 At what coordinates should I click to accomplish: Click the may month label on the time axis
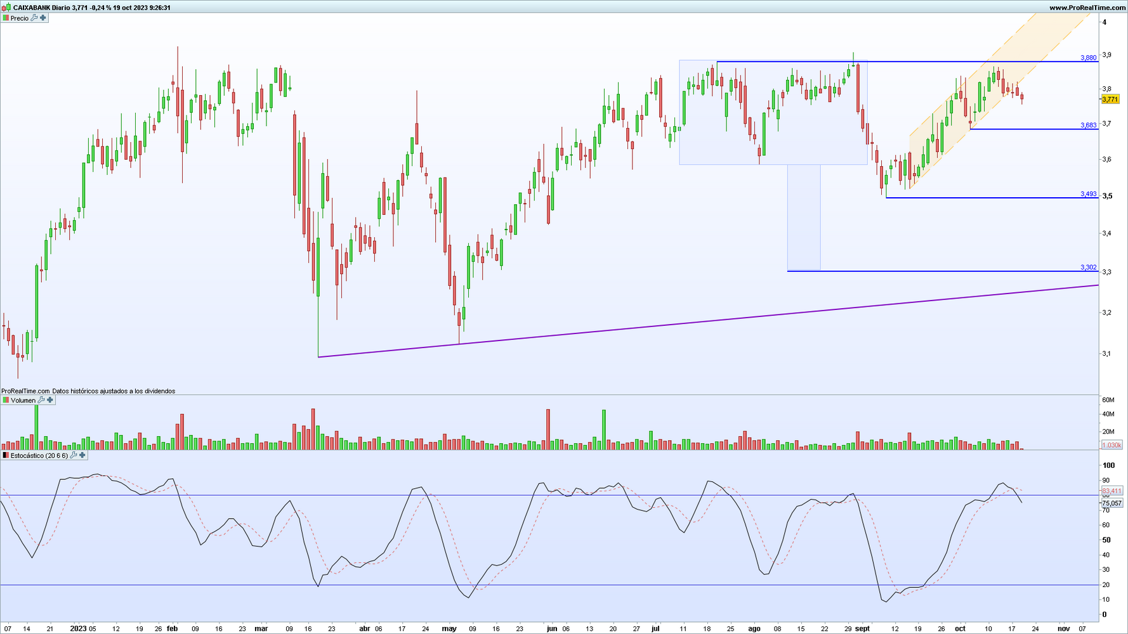tap(449, 629)
